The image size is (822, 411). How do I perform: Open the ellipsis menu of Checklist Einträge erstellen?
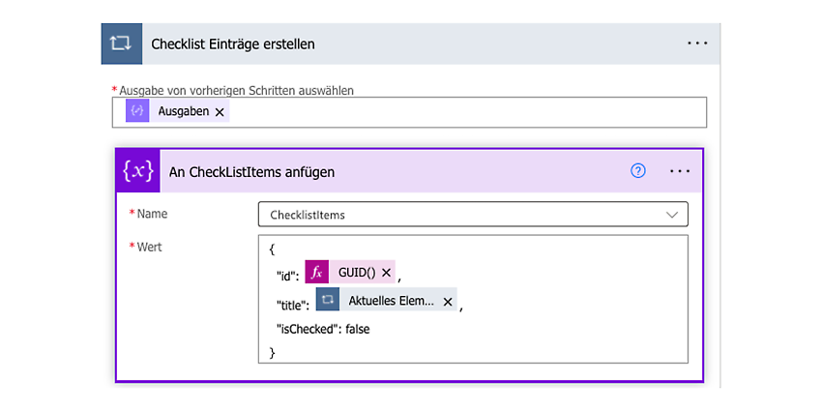click(x=698, y=44)
